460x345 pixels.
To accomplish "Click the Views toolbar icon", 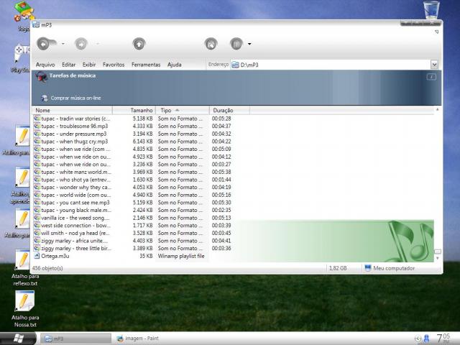I will [236, 44].
